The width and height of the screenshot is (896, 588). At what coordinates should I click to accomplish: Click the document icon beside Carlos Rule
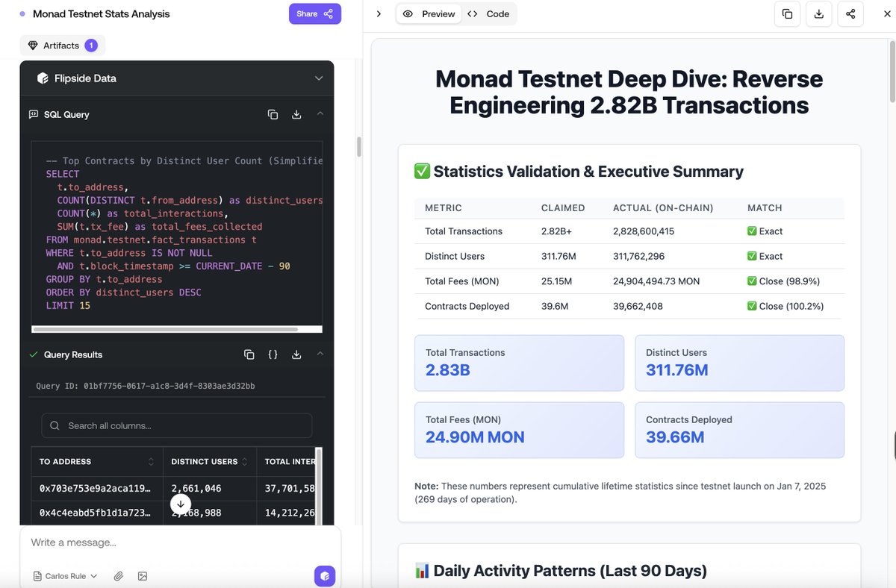coord(37,576)
